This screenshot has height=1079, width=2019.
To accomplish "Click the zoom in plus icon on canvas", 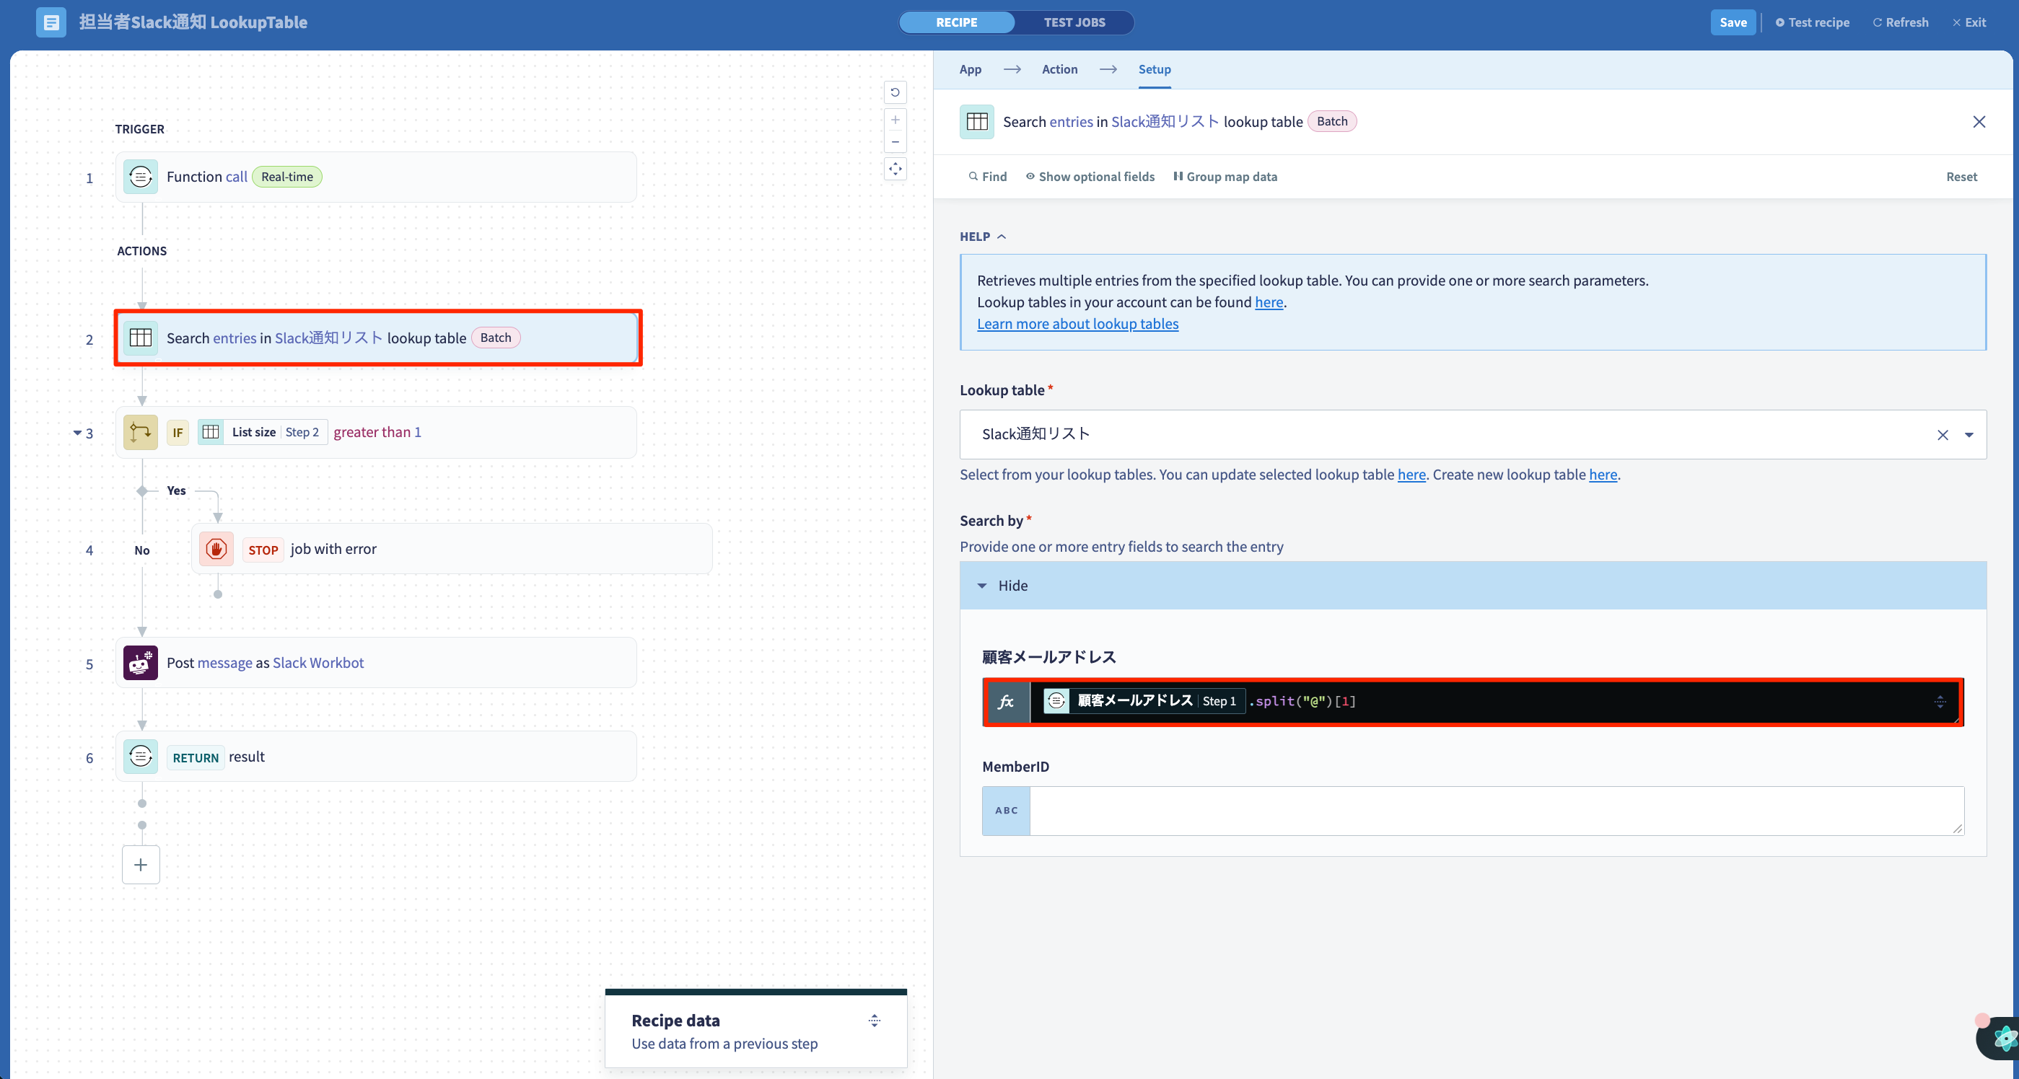I will coord(895,120).
